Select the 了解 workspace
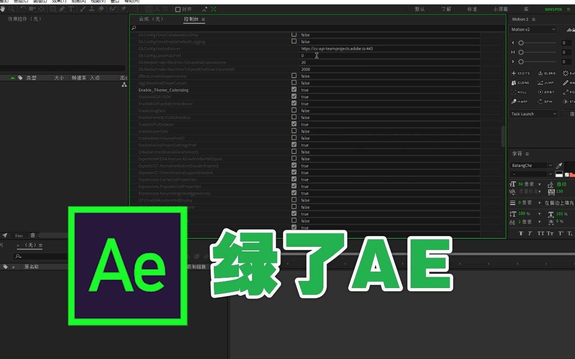 446,9
